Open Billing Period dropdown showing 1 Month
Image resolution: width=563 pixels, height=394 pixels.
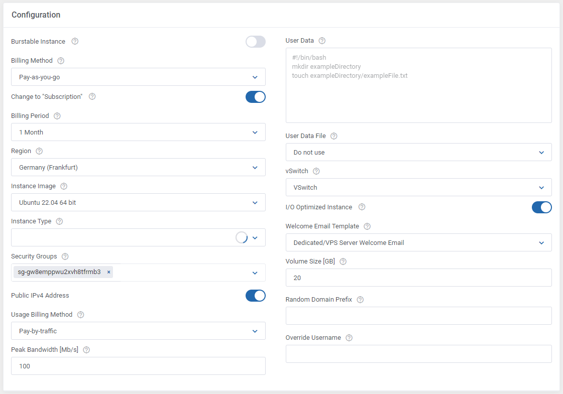(138, 133)
